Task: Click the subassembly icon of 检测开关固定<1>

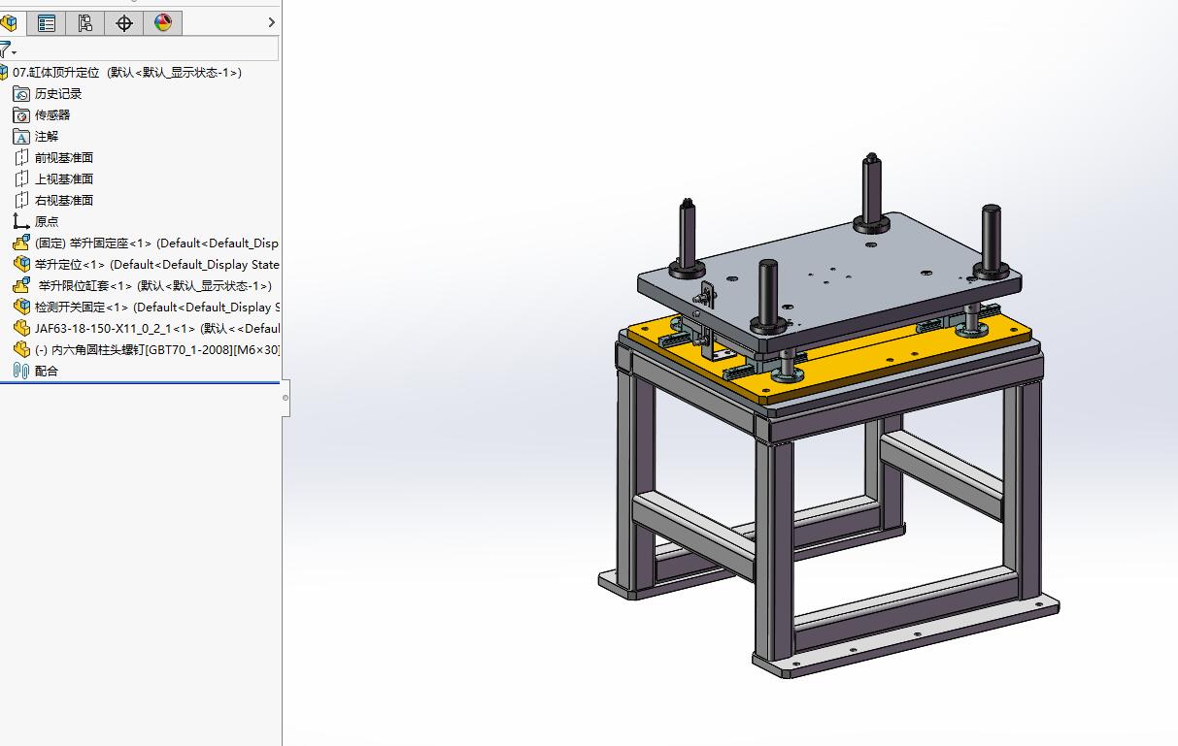Action: [21, 308]
